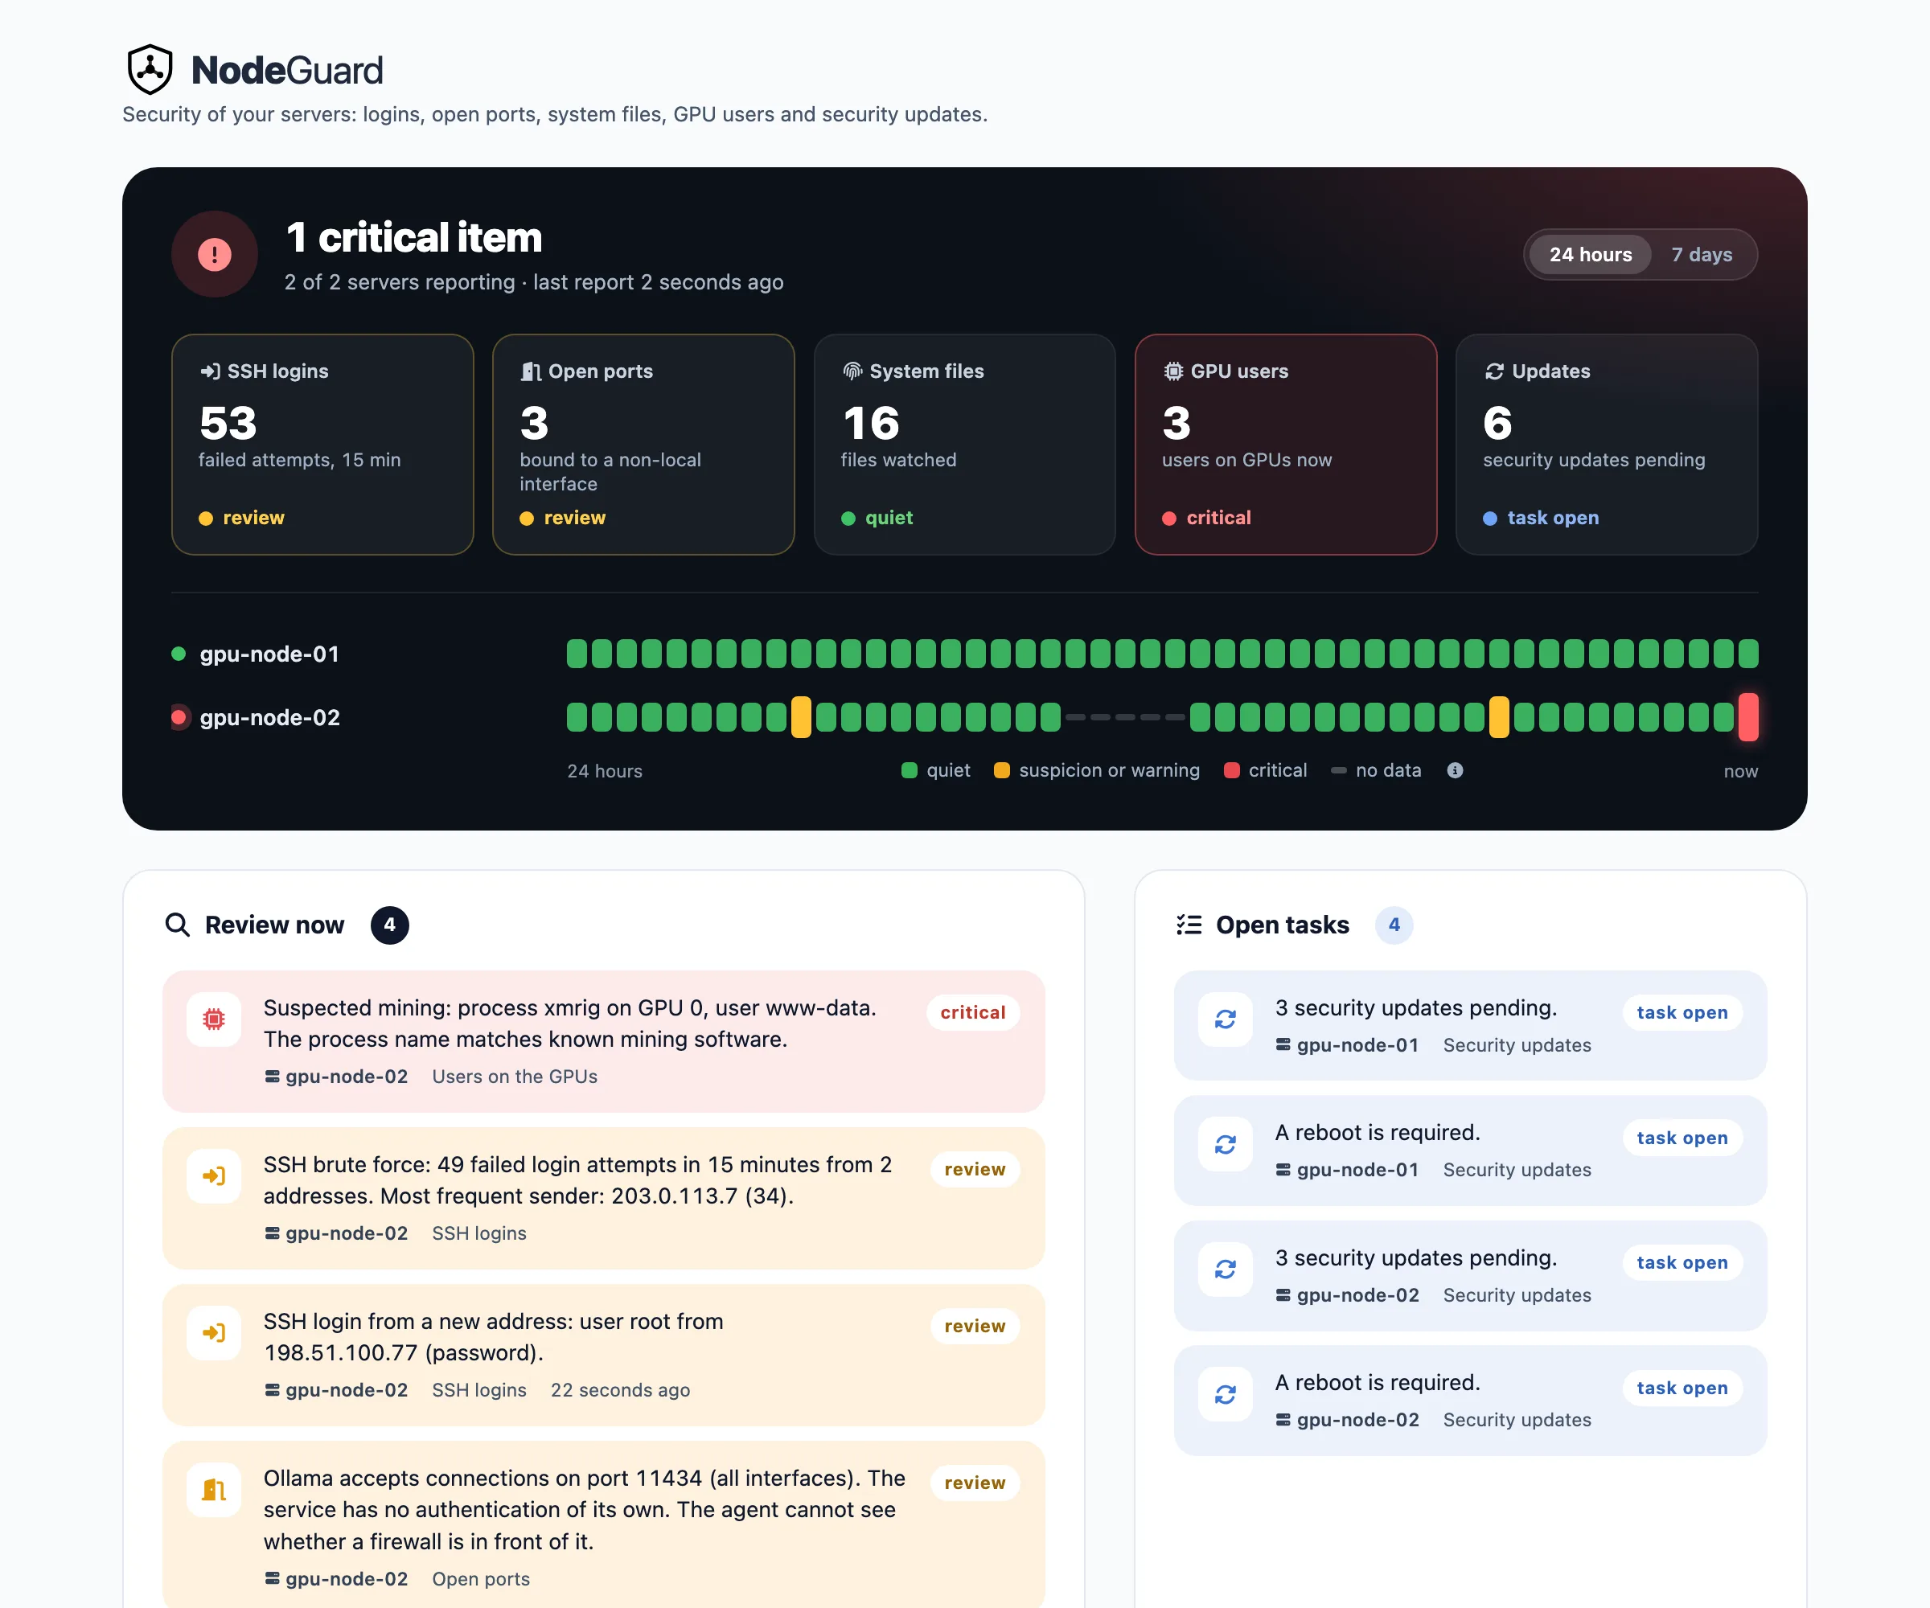Open gpu-node-01 3 security updates task

[x=1471, y=1027]
